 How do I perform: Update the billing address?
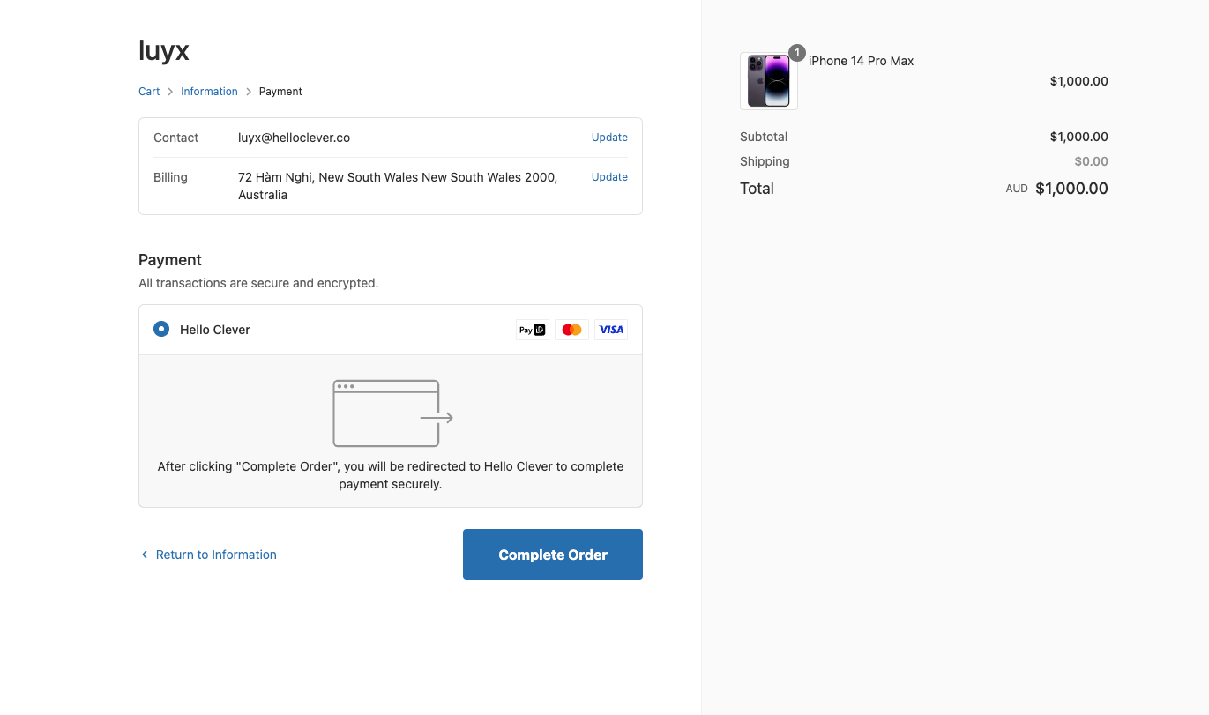tap(609, 177)
